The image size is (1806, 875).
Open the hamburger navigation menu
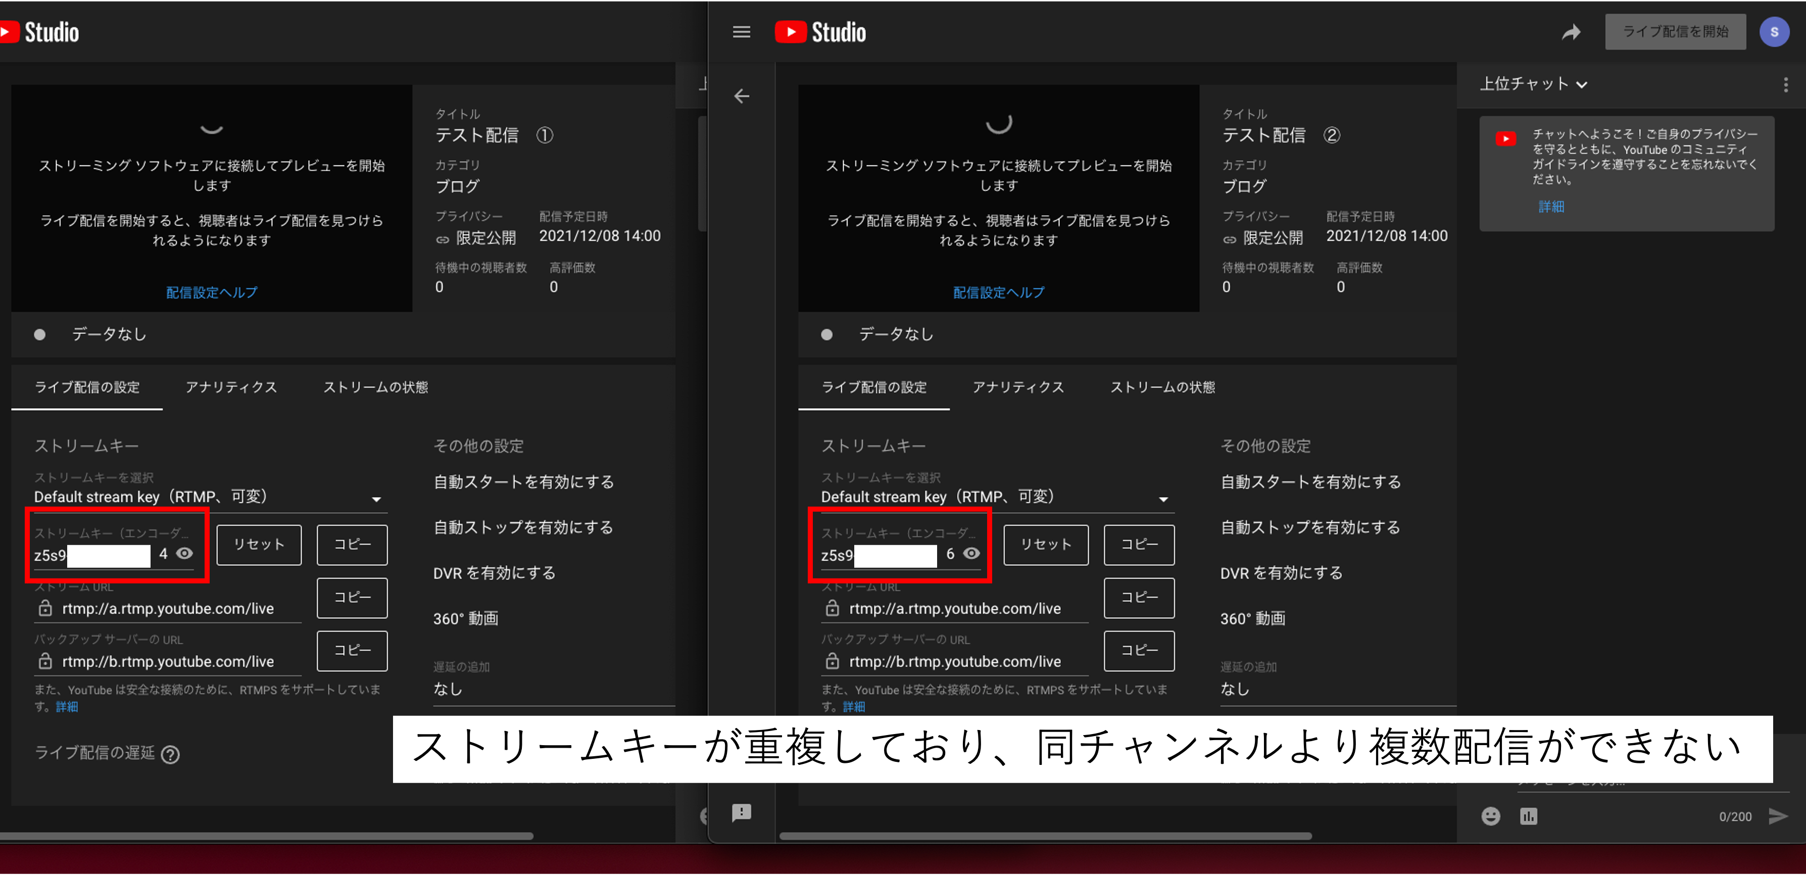point(741,31)
